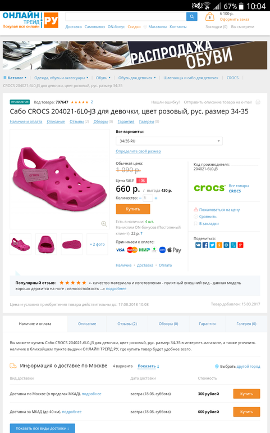
Task: Zoom product image with magnifier icon
Action: [x=104, y=224]
